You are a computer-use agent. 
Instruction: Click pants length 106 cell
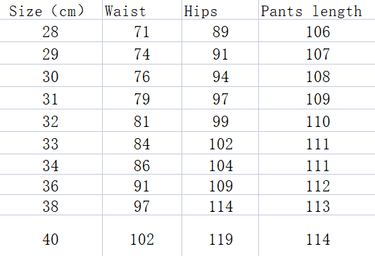317,31
